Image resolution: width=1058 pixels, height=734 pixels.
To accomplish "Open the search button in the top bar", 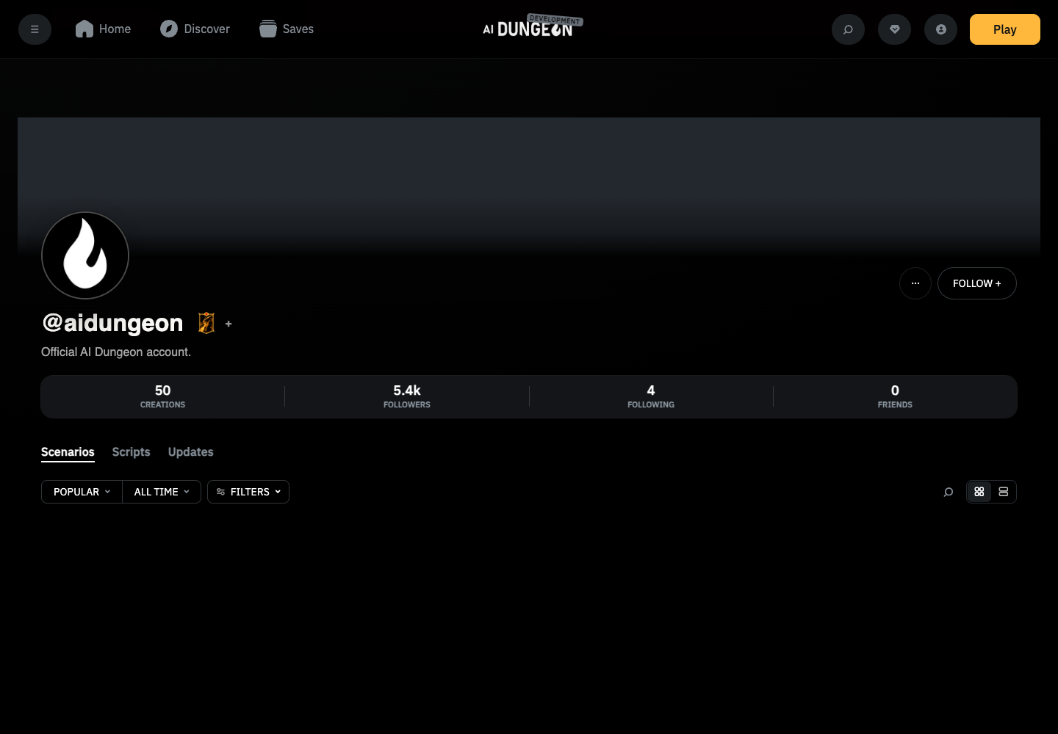I will 848,29.
